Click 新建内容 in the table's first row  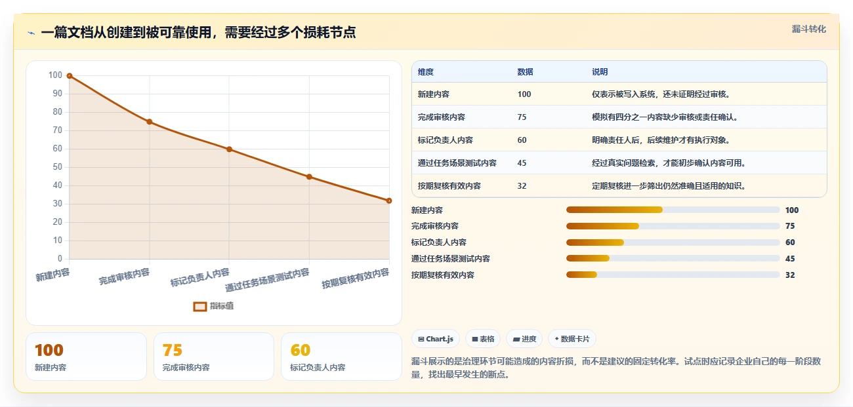[434, 94]
